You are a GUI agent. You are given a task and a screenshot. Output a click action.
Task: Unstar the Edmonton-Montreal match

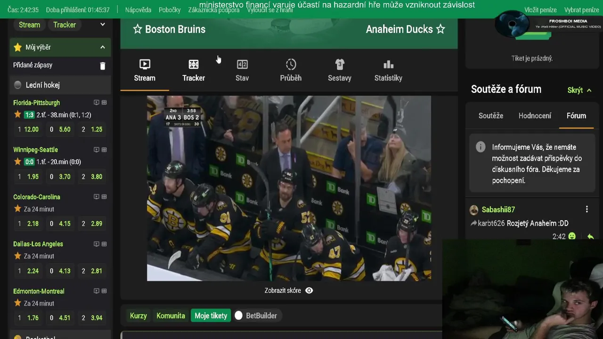pos(17,303)
